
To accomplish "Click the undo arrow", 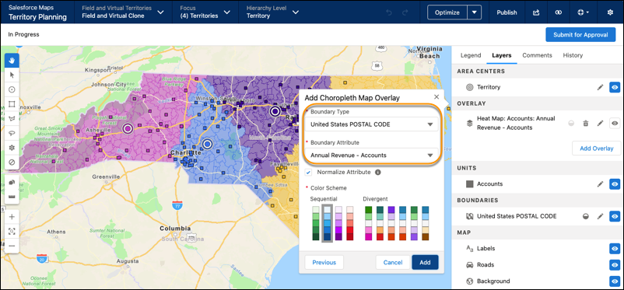I will point(389,12).
